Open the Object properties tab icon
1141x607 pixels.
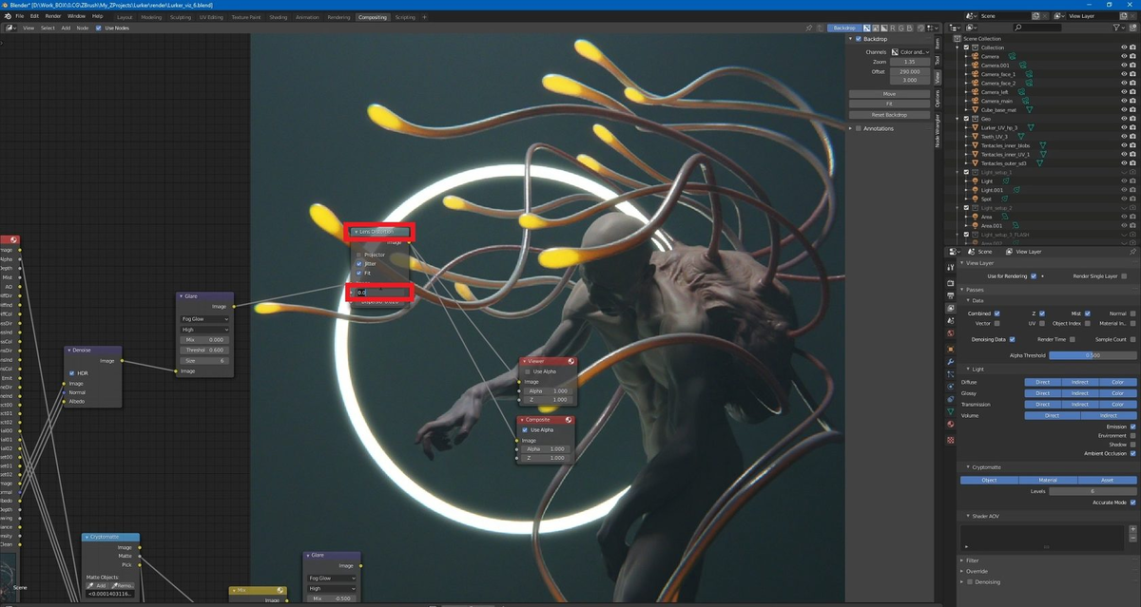[x=950, y=349]
